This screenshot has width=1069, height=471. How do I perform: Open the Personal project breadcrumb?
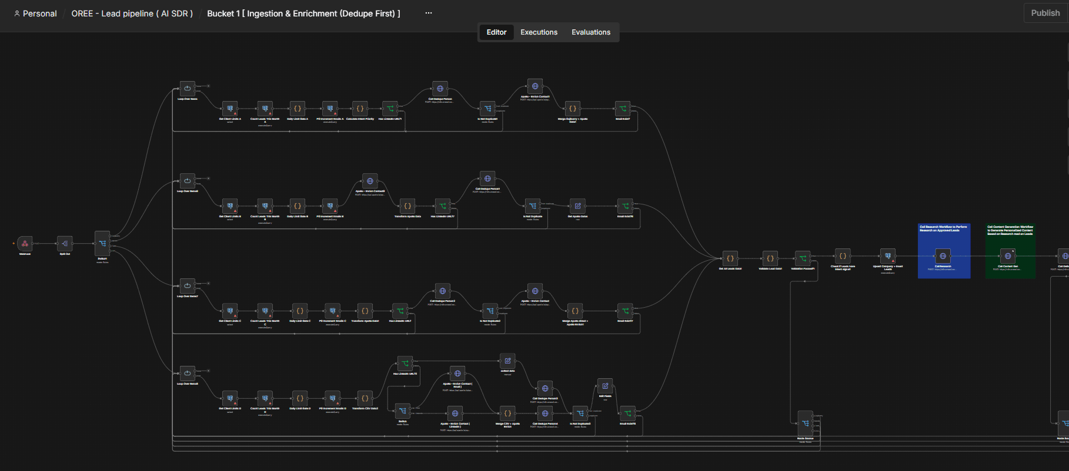(35, 14)
